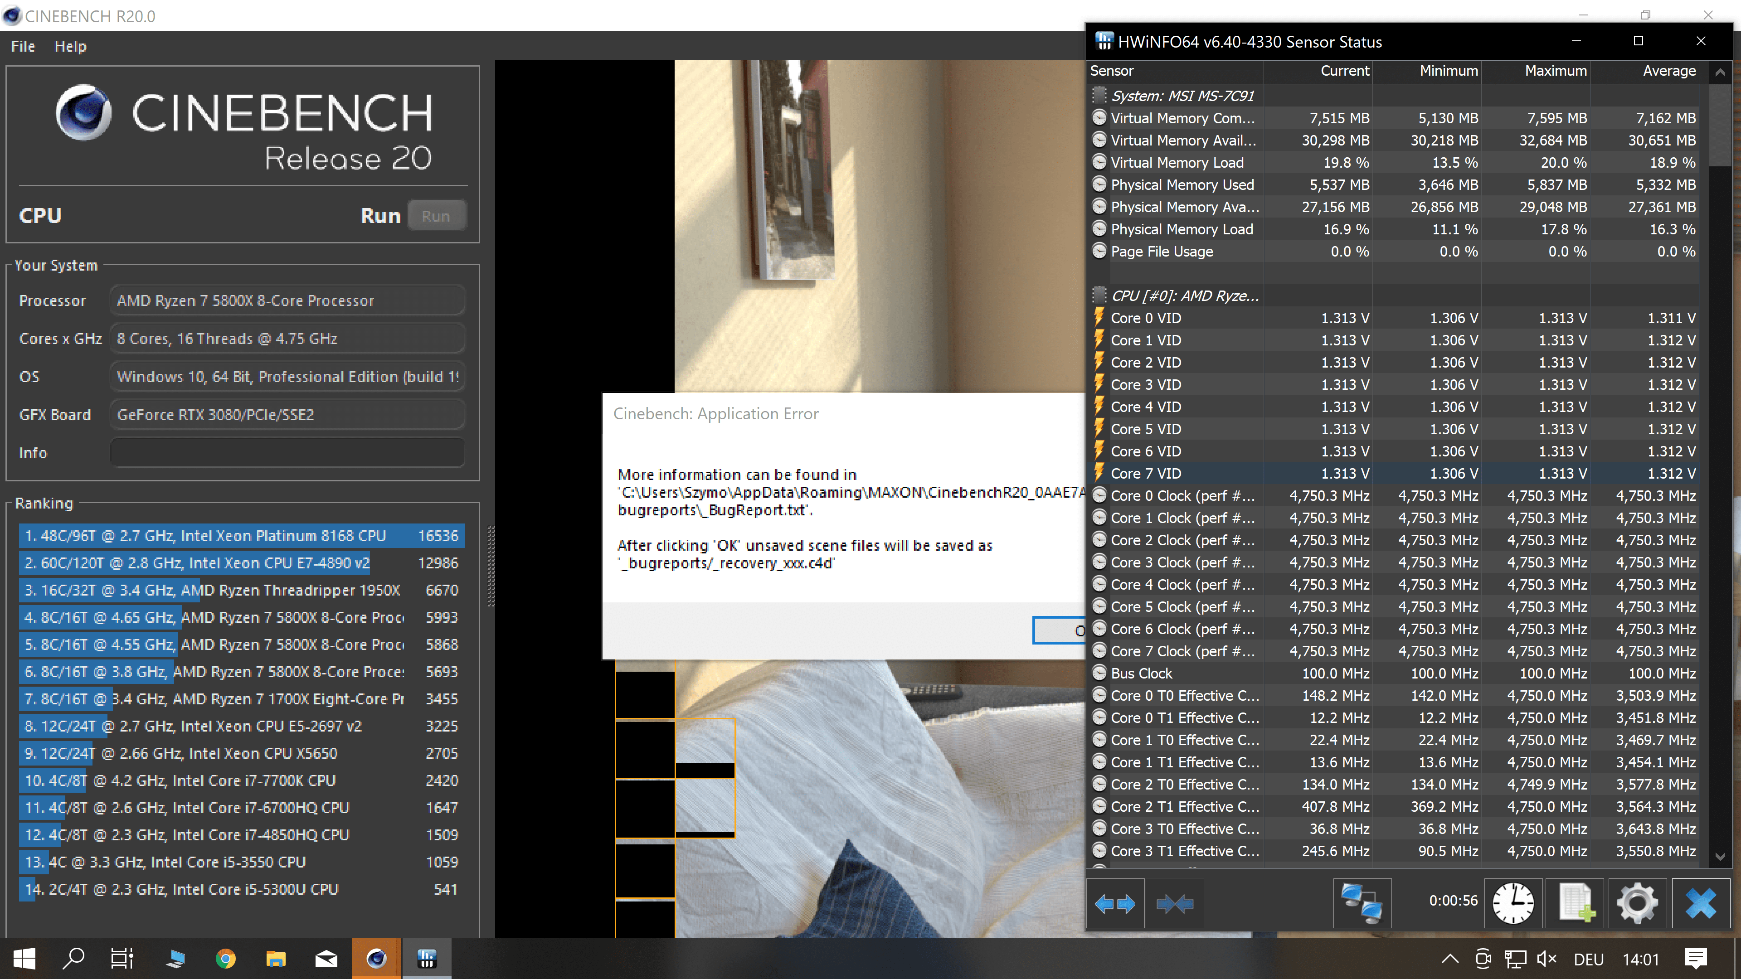Click OK in the Application Error dialog
This screenshot has height=979, width=1741.
[1060, 630]
